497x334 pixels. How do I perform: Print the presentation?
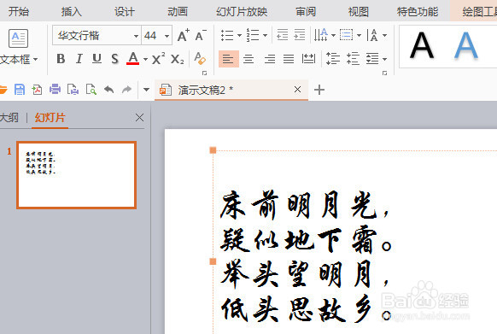tap(55, 90)
